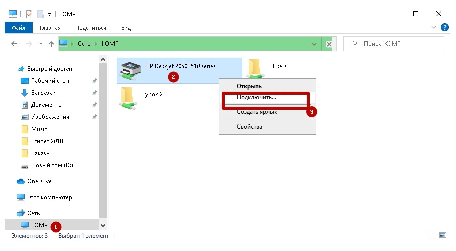
Task: Expand the ribbon with chevron arrow
Action: (x=434, y=27)
